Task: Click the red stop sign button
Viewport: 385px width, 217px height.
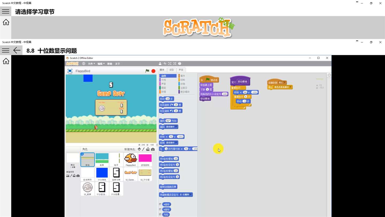Action: coord(153,71)
